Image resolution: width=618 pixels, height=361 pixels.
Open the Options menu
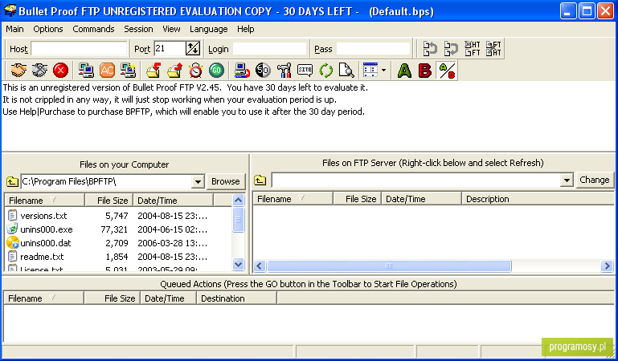pos(48,29)
